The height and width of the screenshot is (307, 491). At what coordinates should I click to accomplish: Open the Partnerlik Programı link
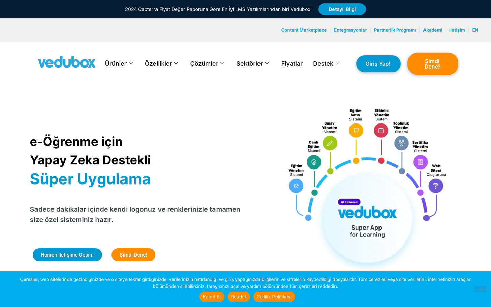(395, 30)
